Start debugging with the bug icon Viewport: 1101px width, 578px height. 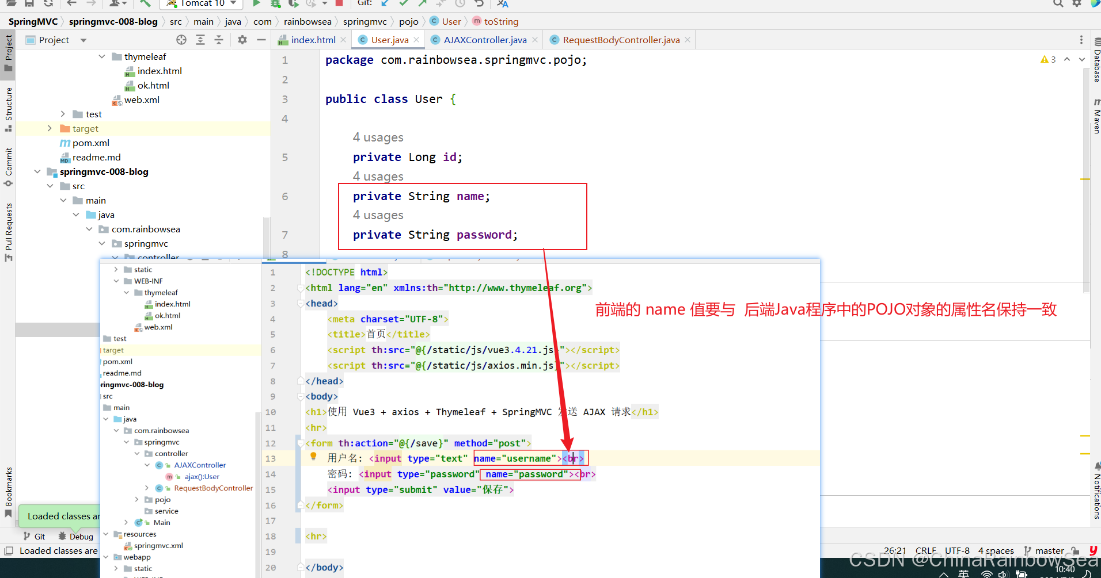pos(276,3)
